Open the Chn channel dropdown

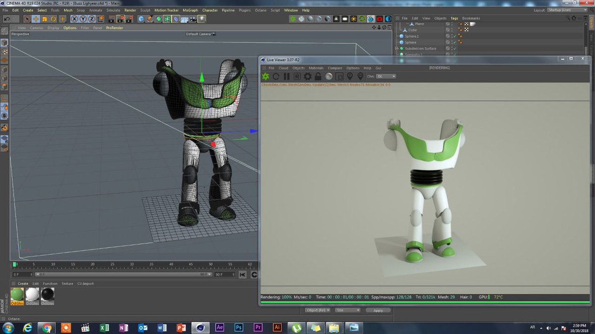386,76
